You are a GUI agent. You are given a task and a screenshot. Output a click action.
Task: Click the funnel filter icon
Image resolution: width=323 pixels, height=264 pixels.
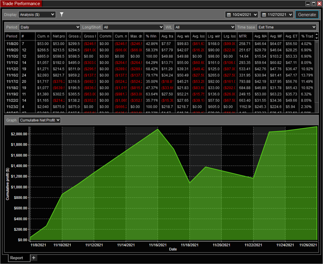[62, 14]
